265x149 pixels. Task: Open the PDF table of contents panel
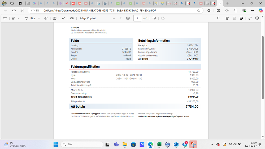tap(5, 18)
